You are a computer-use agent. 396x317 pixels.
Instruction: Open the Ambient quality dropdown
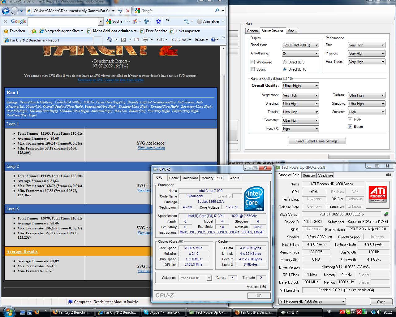[367, 112]
